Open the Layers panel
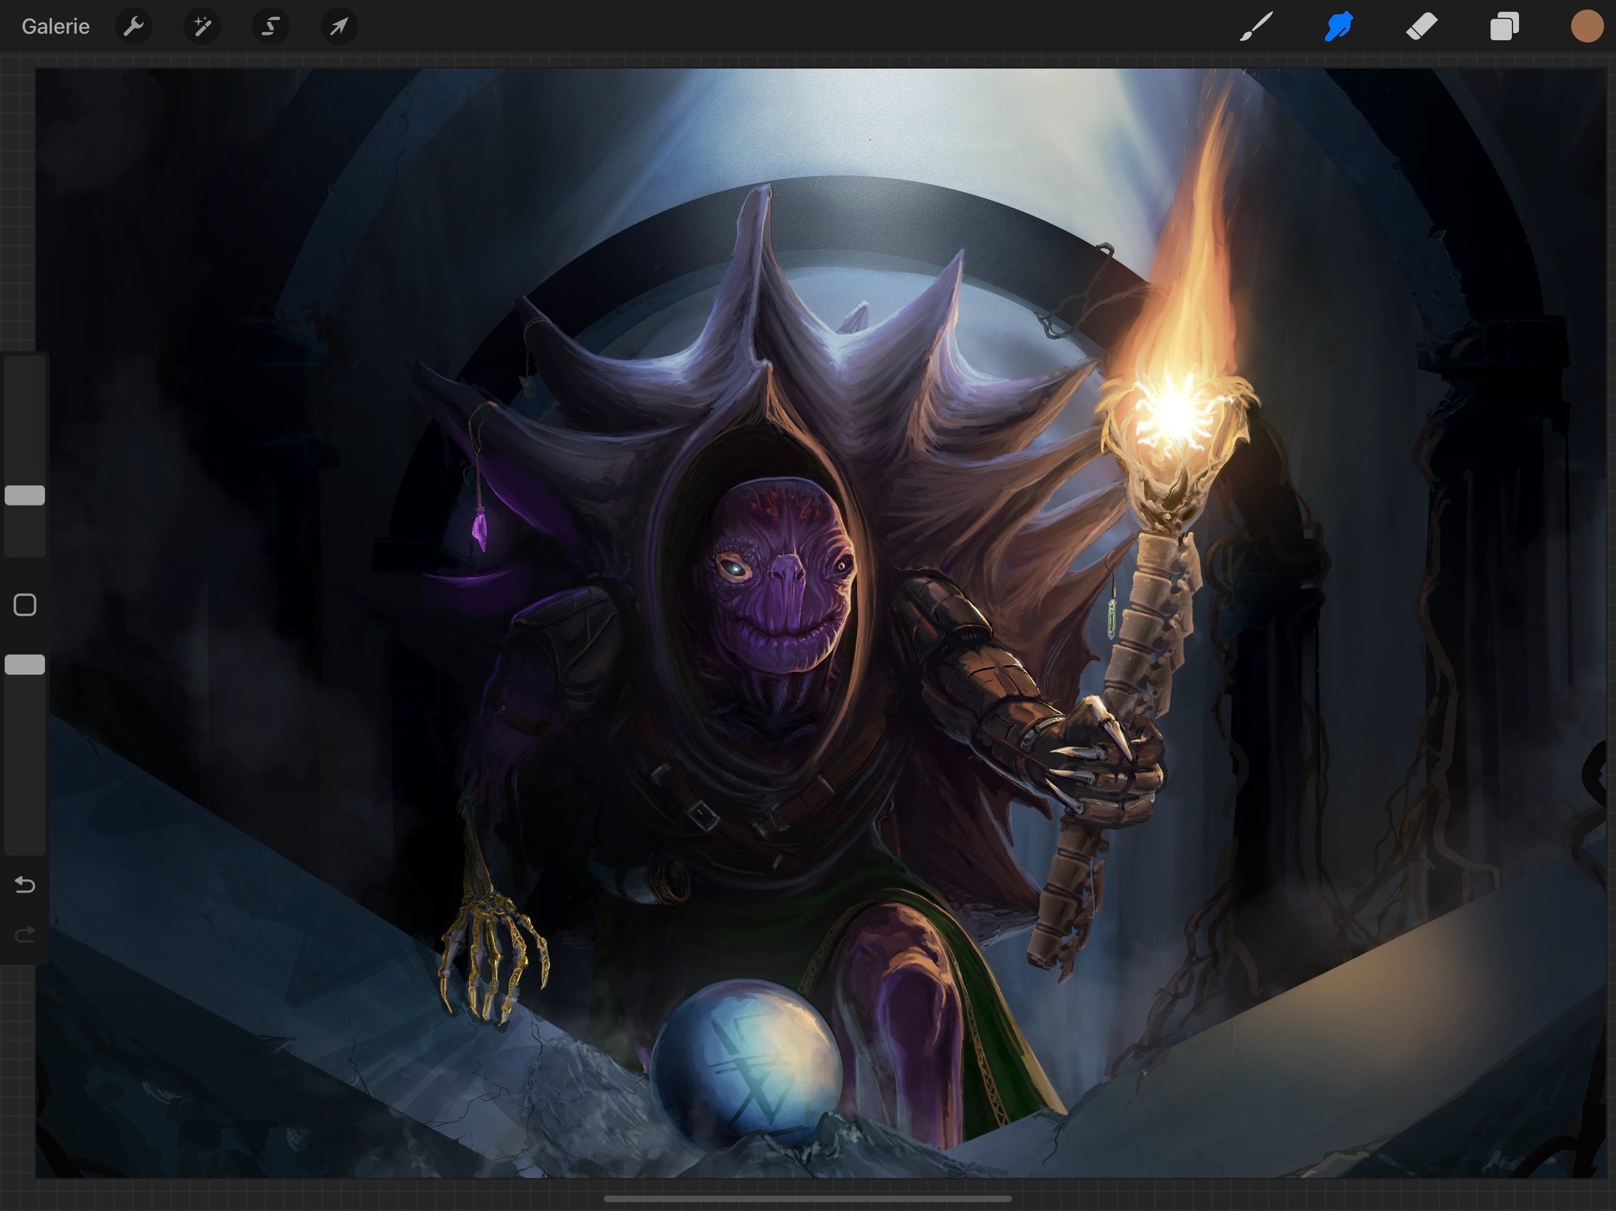 pos(1504,27)
